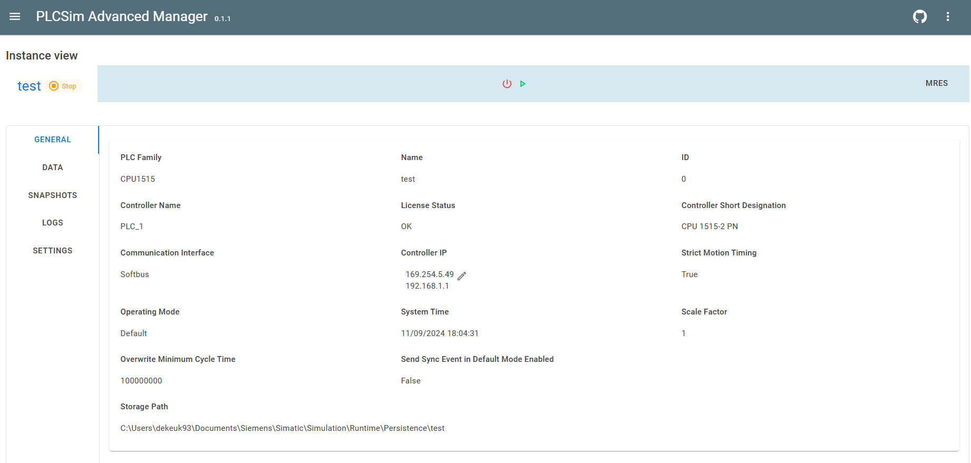Viewport: 971px width, 463px height.
Task: Go to the LOGS tab
Action: 53,223
